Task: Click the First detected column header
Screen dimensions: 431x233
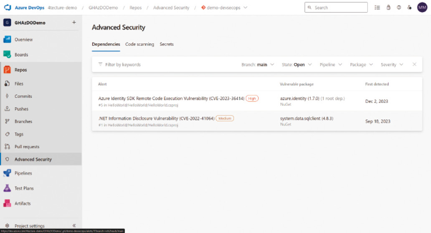Action: [x=377, y=84]
